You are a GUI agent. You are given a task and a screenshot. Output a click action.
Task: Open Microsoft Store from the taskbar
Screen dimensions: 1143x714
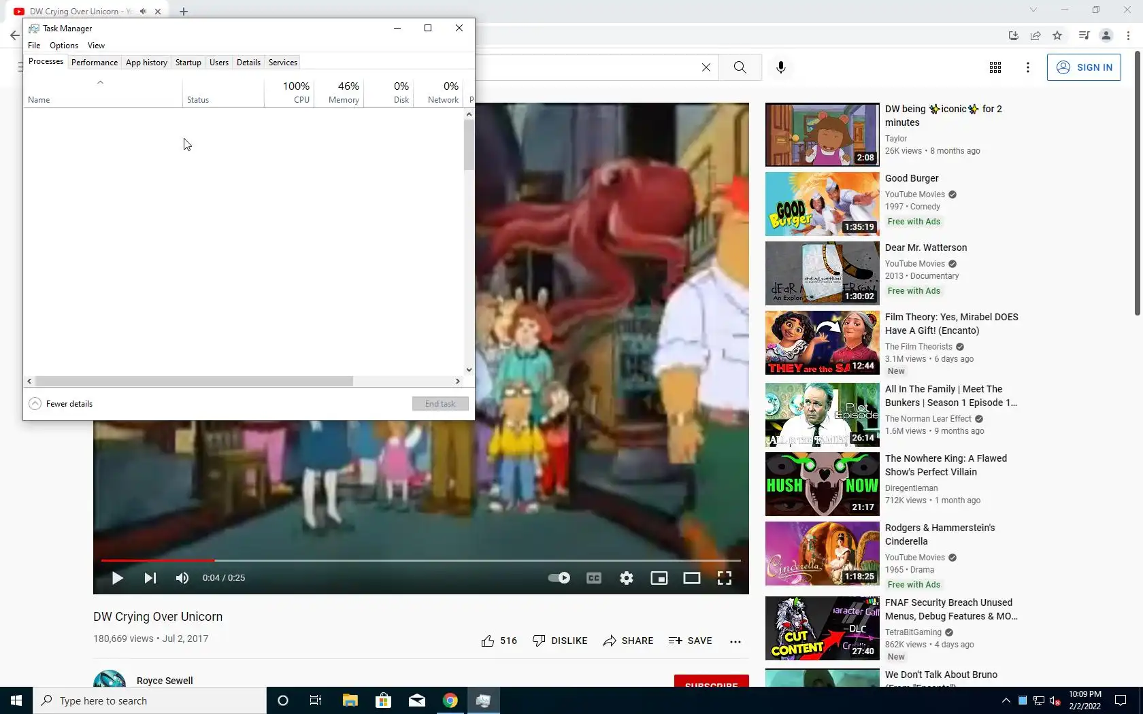point(383,700)
